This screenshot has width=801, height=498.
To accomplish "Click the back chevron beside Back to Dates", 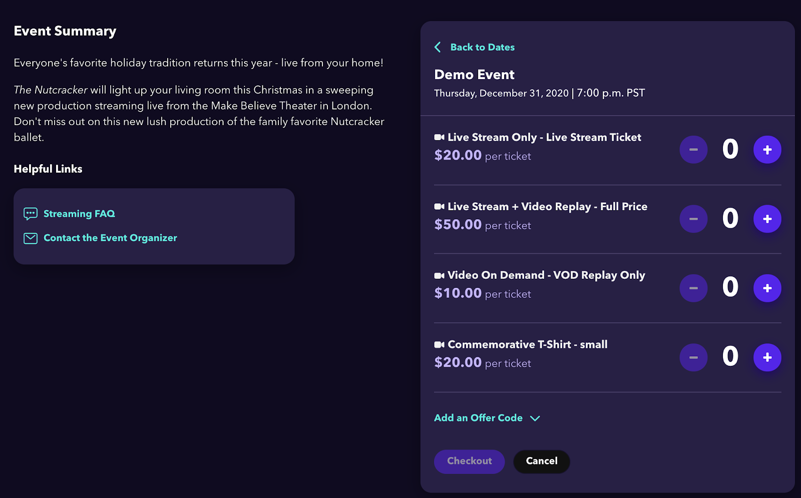I will point(437,47).
